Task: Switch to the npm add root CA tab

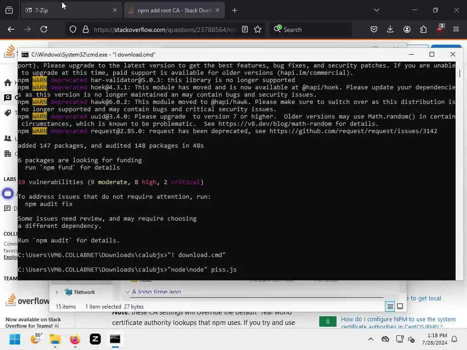Action: tap(174, 10)
